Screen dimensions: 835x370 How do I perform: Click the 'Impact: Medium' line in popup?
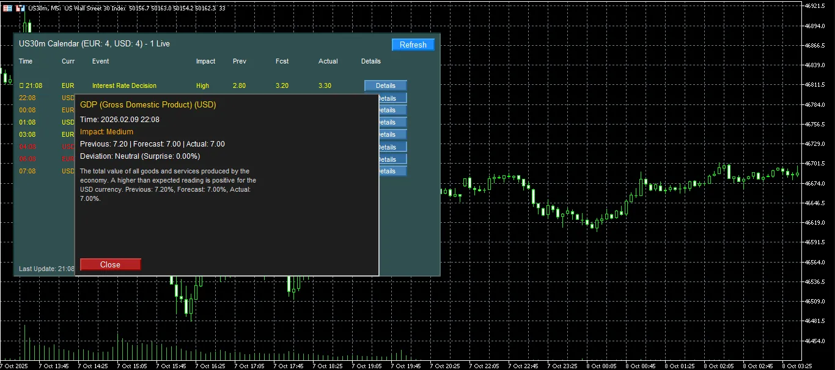point(106,132)
